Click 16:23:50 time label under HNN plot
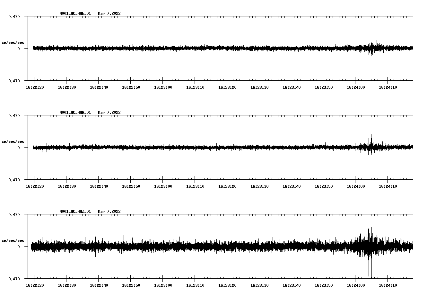This screenshot has width=436, height=297. click(x=324, y=186)
